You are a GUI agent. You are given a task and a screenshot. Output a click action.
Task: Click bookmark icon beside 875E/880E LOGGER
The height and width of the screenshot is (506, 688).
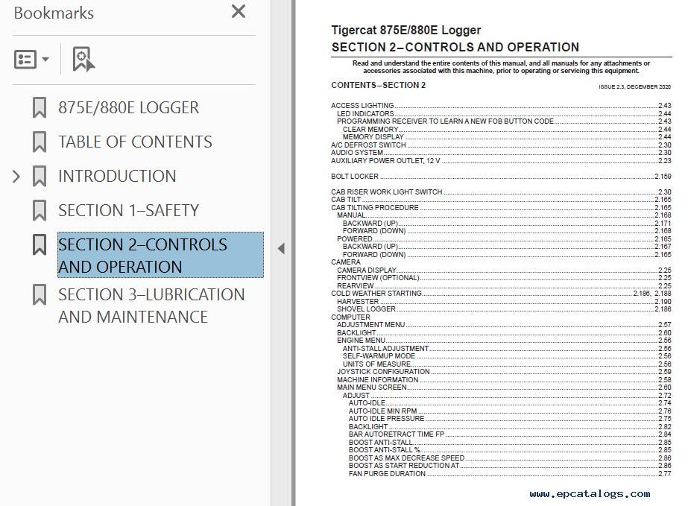pos(40,107)
